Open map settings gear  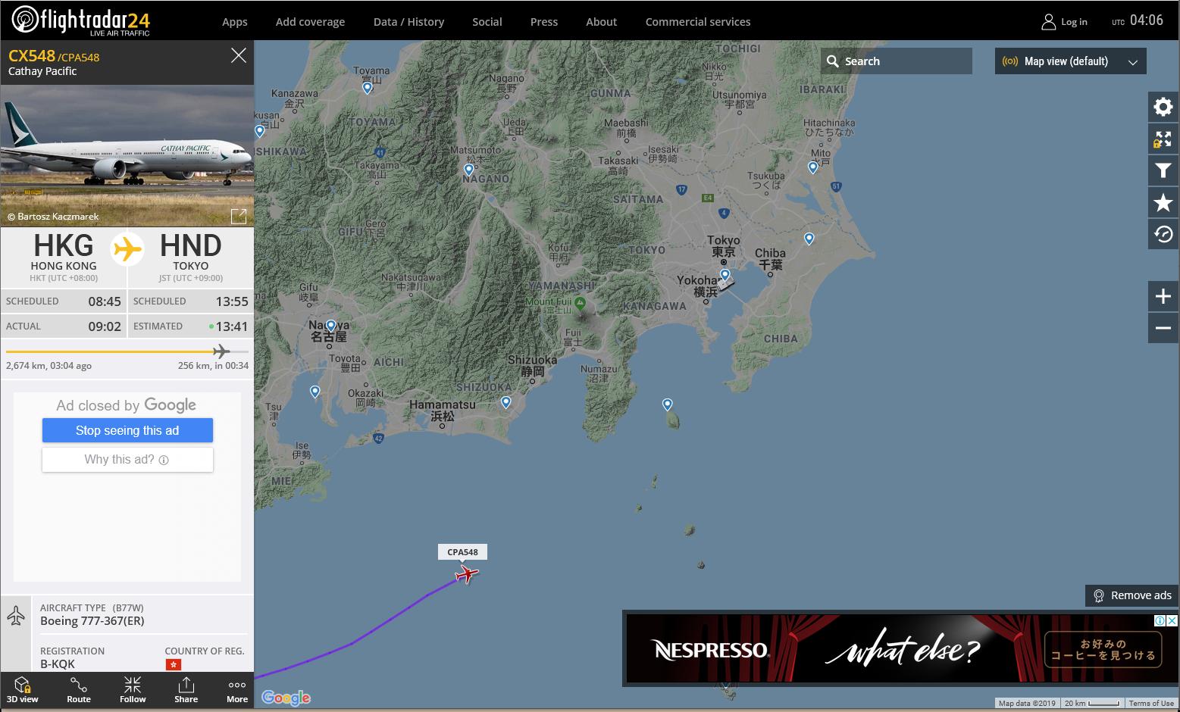click(1163, 107)
